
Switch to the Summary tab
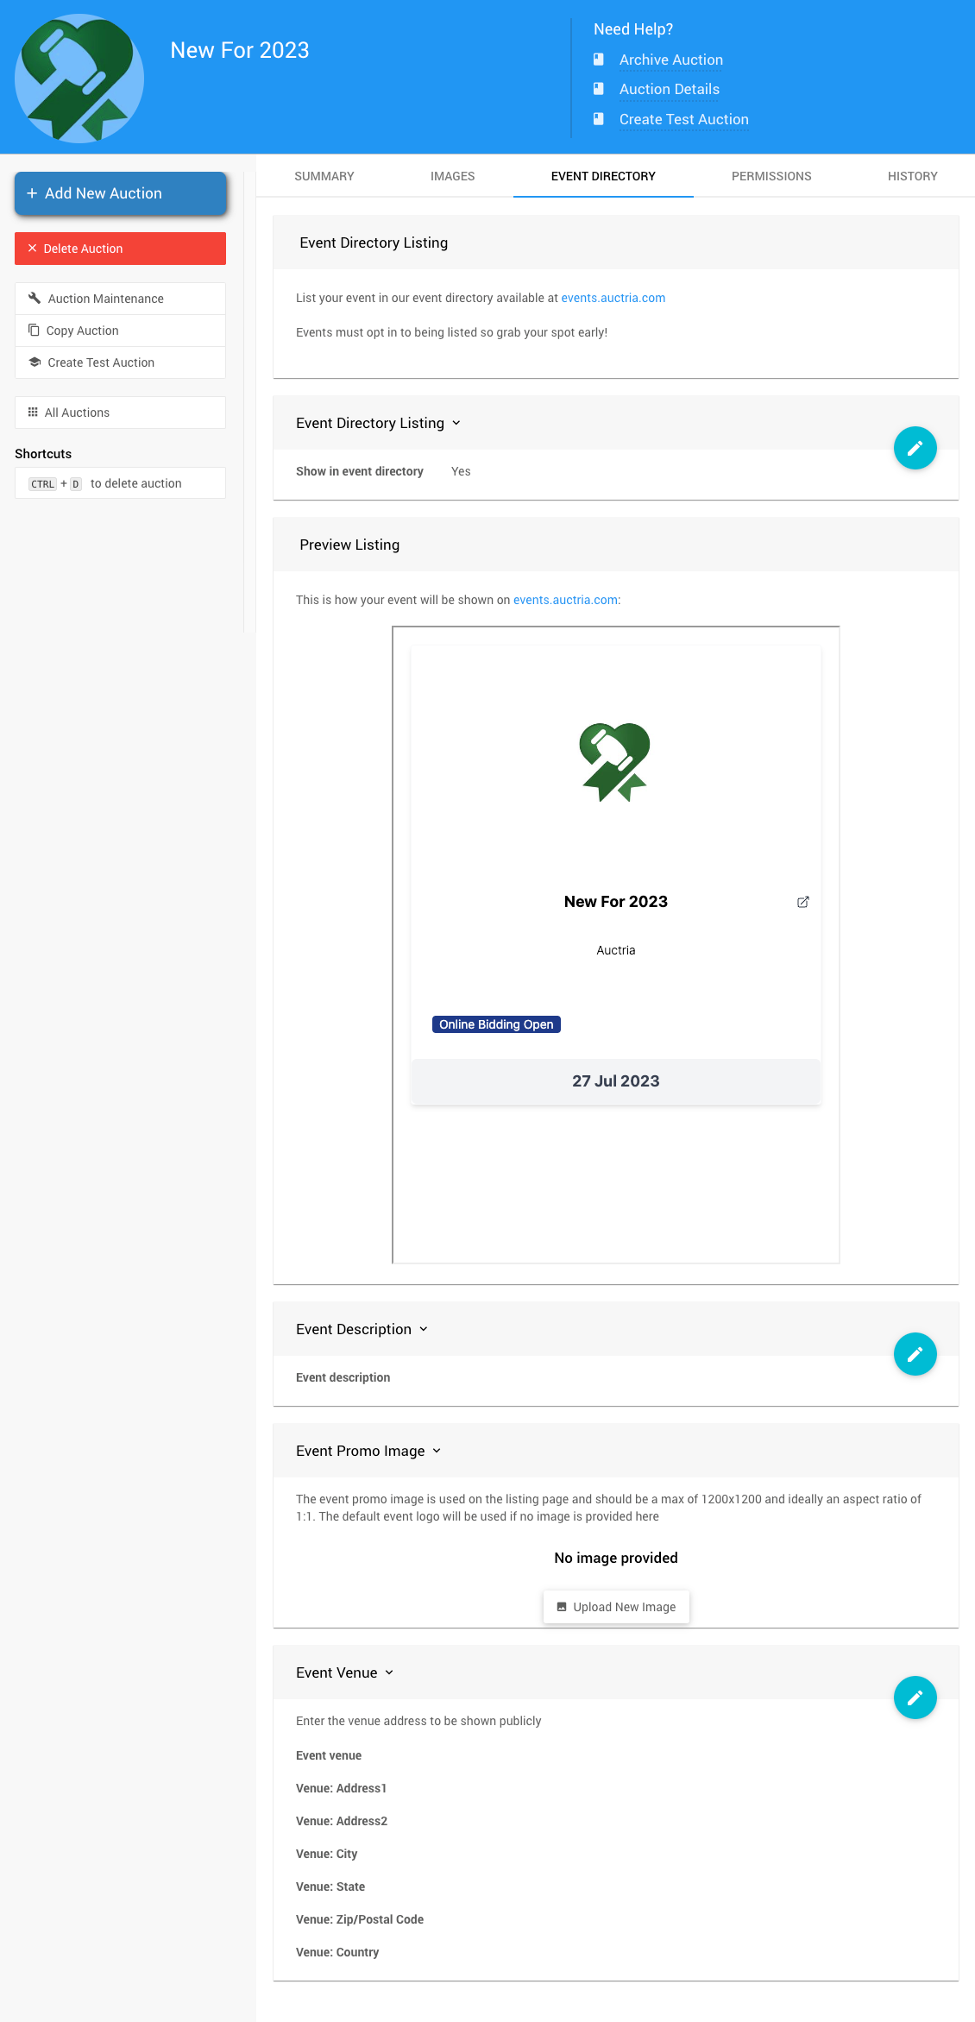(x=324, y=176)
